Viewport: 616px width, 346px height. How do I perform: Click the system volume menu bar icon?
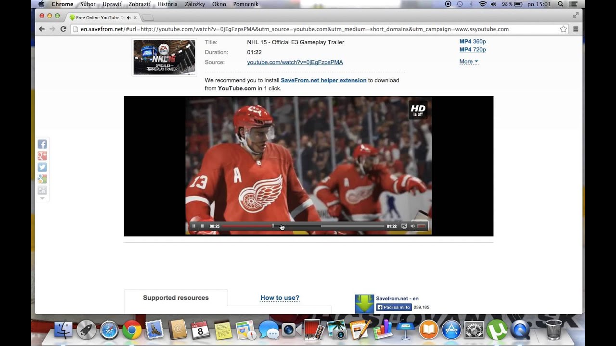coord(494,4)
